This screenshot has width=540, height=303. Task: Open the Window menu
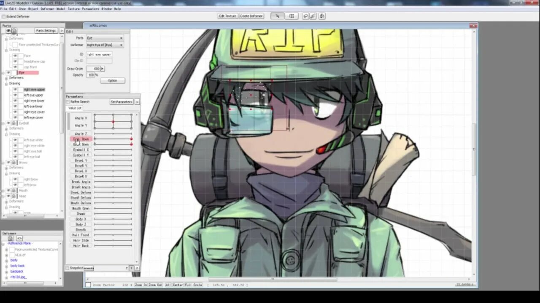tap(107, 9)
